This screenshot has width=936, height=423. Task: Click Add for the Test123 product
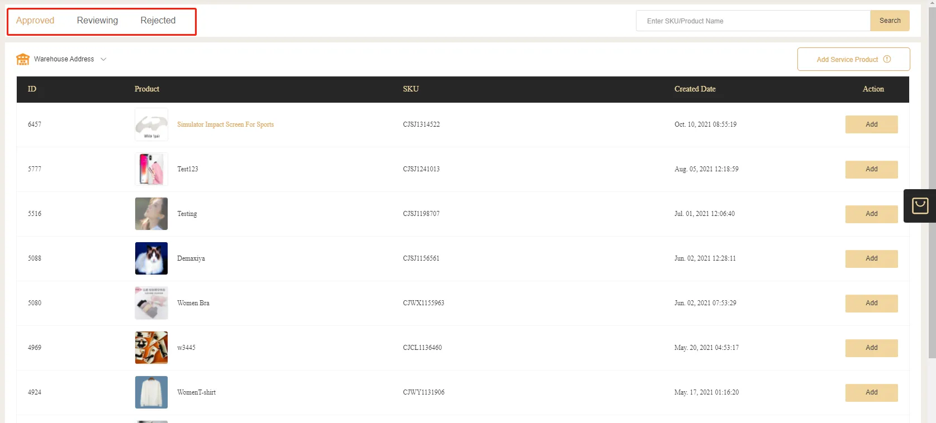(x=871, y=169)
